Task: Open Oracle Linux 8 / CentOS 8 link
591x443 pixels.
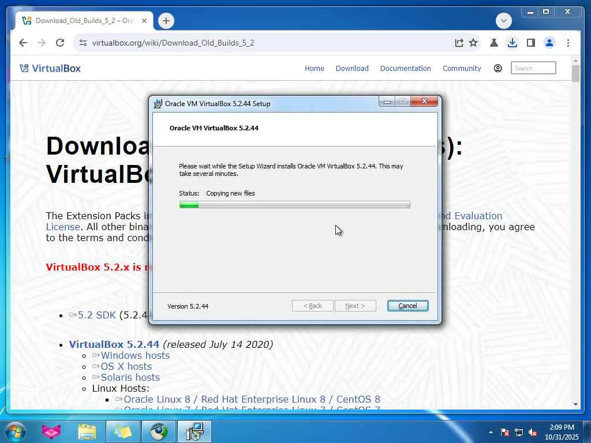Action: tap(252, 399)
